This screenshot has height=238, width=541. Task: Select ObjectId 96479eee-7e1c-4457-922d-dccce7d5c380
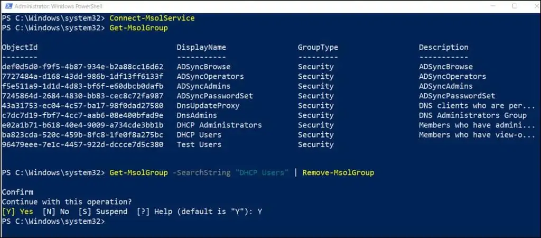click(82, 144)
